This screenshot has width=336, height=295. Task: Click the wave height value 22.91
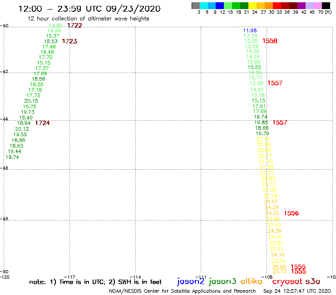click(277, 249)
